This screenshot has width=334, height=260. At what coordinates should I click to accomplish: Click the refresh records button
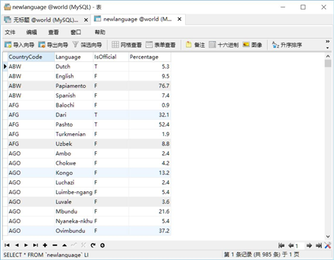pos(93,245)
